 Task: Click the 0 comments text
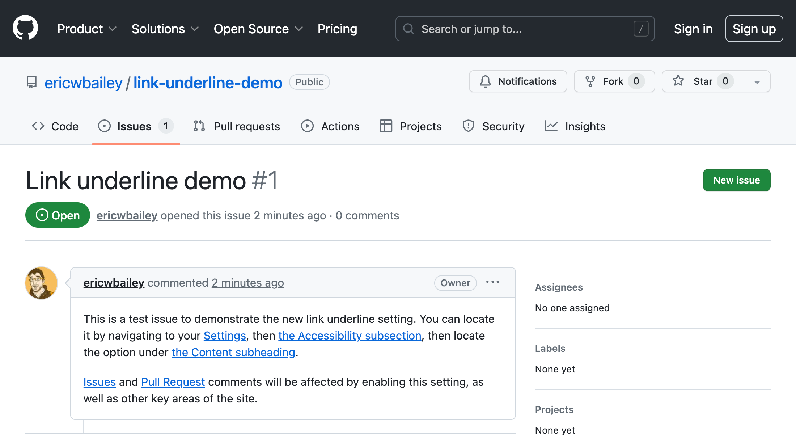tap(367, 215)
